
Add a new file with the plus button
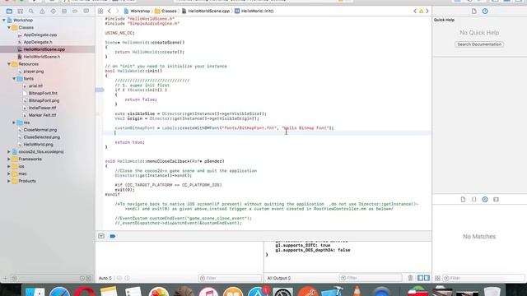pyautogui.click(x=5, y=278)
